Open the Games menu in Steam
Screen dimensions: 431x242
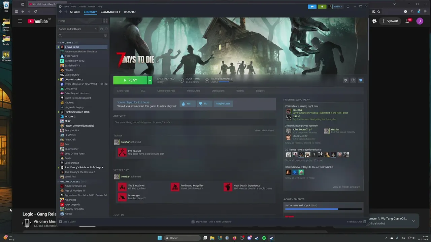tap(92, 6)
